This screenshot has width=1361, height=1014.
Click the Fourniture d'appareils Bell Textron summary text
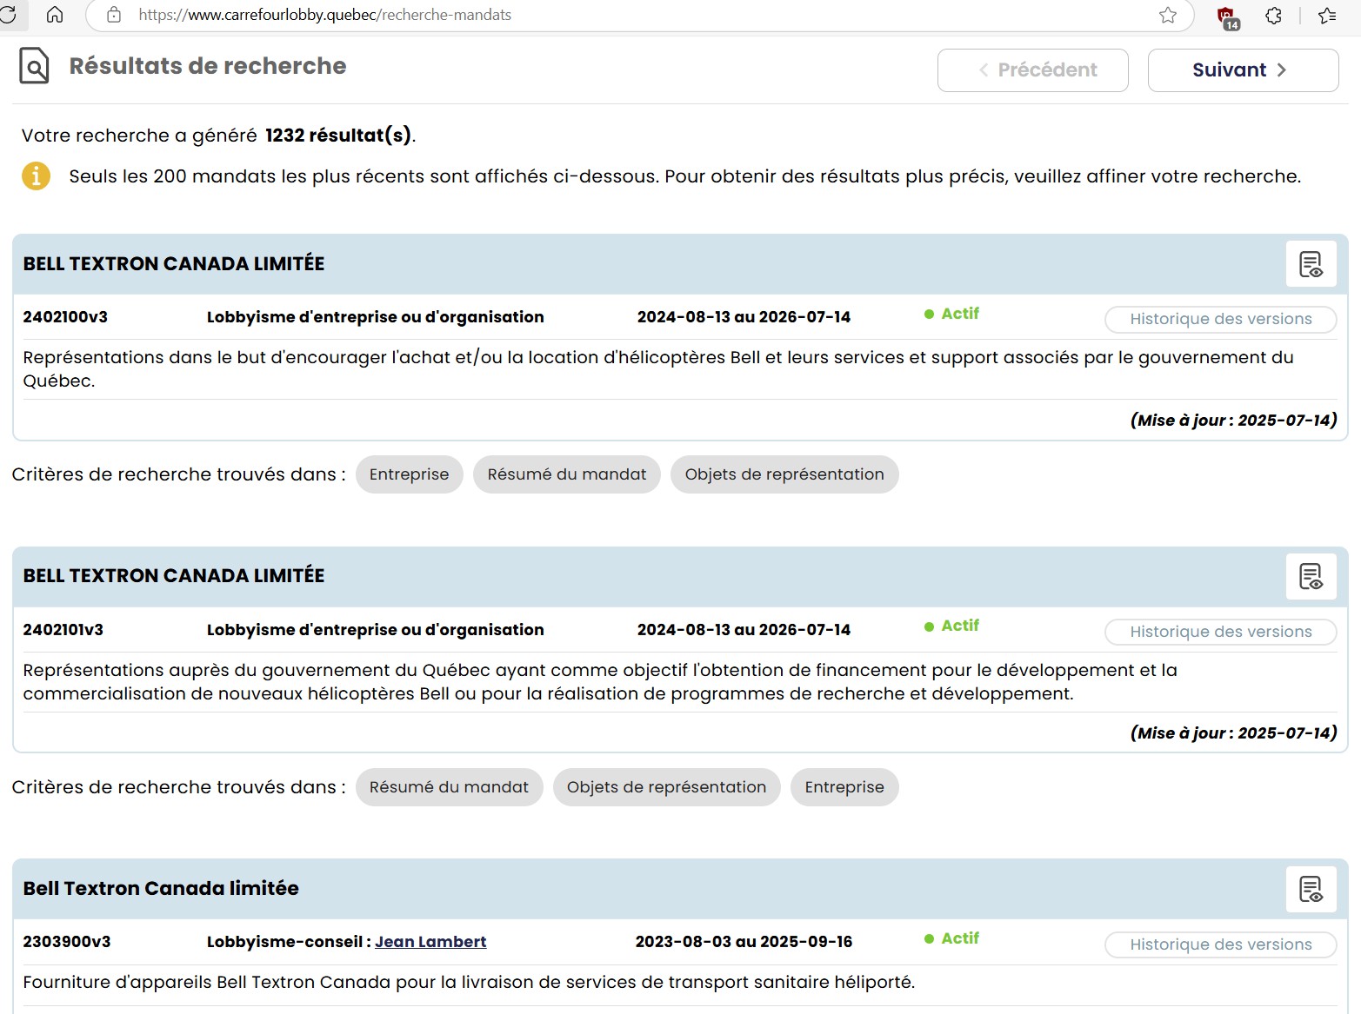click(469, 983)
